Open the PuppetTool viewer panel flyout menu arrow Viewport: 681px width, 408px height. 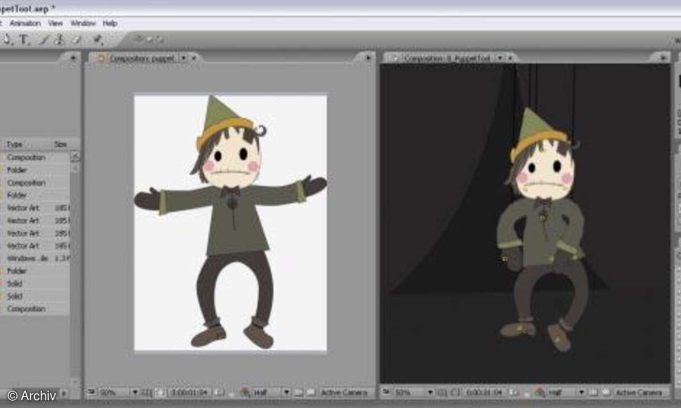coord(663,58)
